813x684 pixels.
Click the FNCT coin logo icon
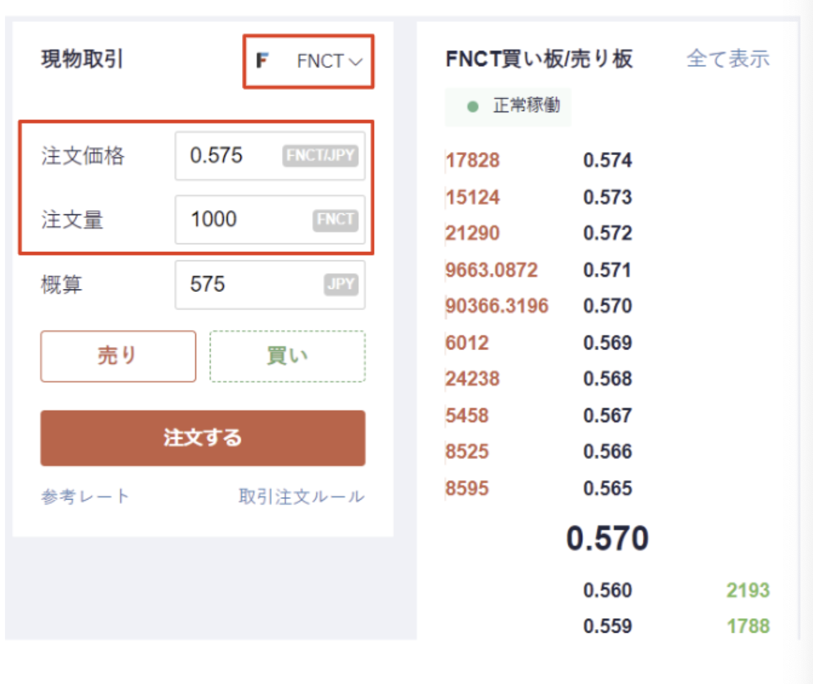point(262,61)
